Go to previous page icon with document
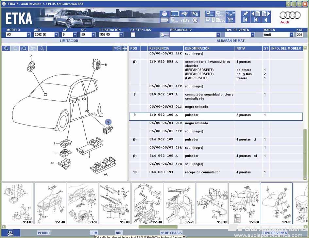 click(256, 14)
